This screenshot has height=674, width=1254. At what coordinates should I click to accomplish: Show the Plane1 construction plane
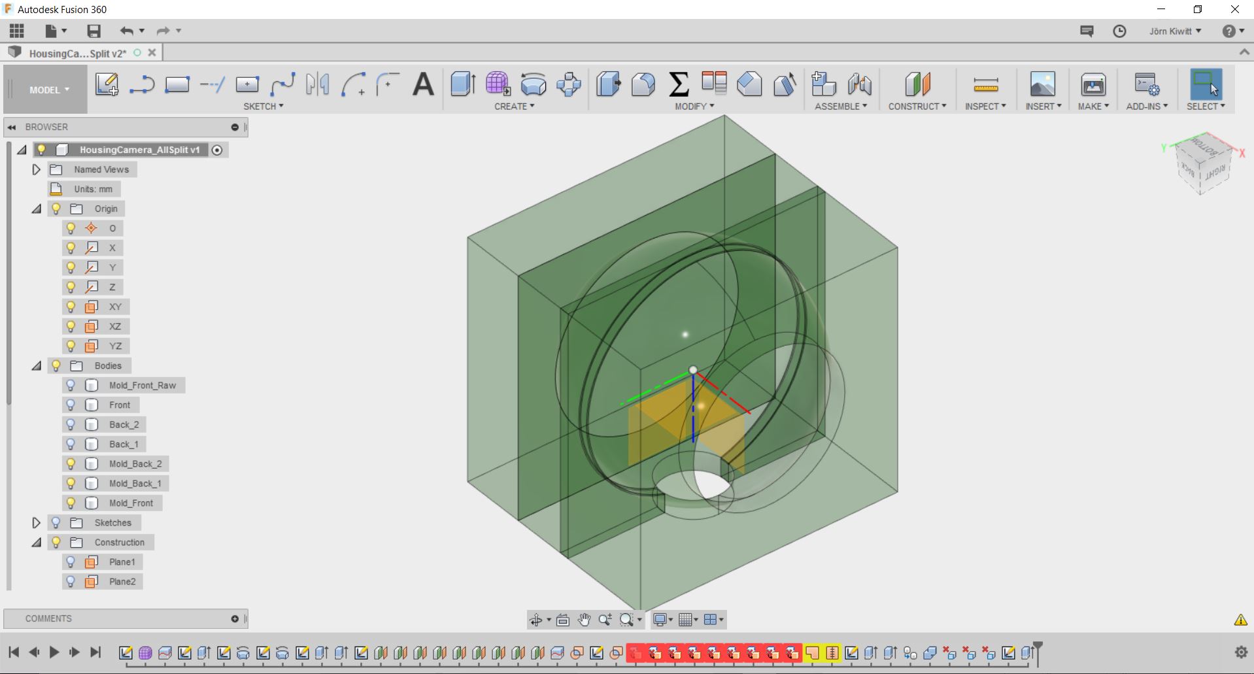(71, 562)
